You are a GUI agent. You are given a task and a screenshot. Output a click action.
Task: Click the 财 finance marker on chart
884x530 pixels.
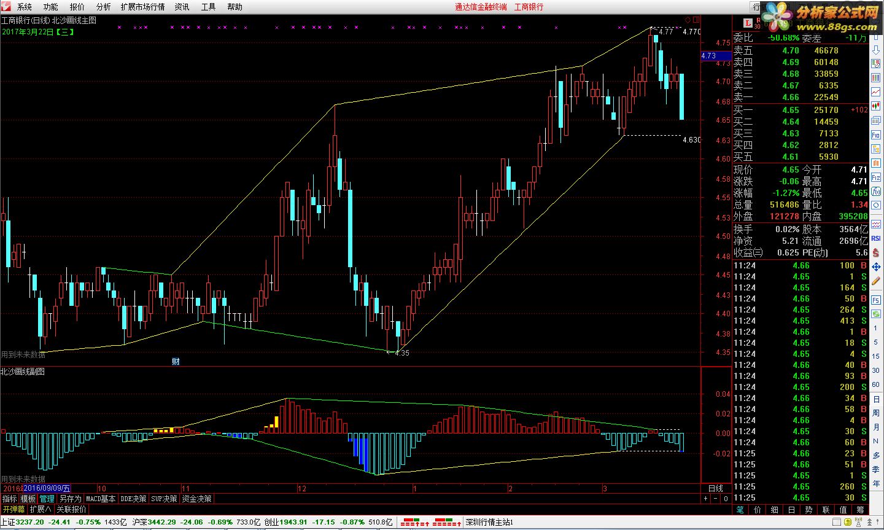pyautogui.click(x=176, y=362)
